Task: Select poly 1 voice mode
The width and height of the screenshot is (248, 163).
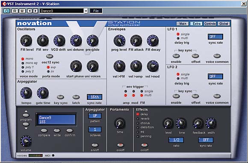Action: click(x=23, y=67)
